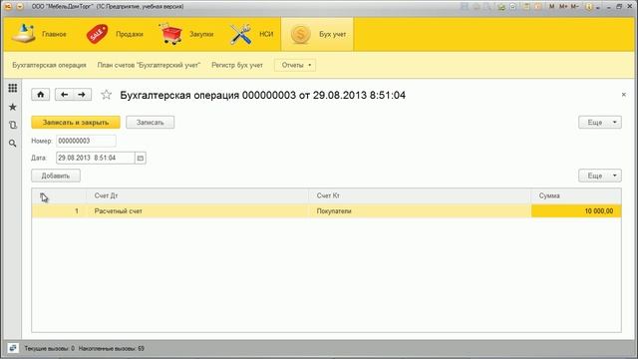Focus the Номер input field
Screen dimensions: 638x359
click(x=86, y=141)
